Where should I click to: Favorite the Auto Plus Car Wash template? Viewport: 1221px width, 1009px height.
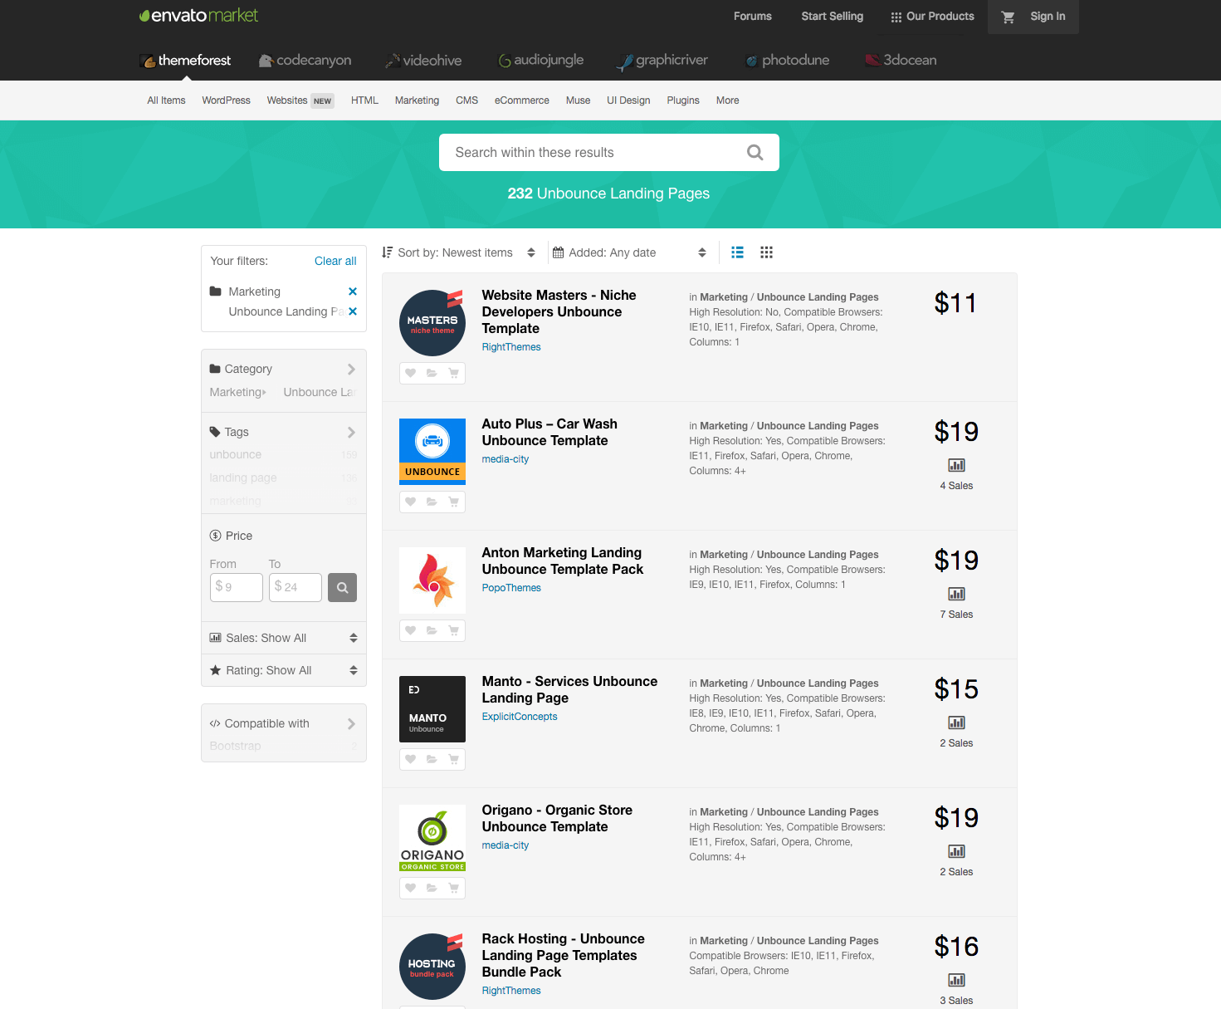(410, 502)
